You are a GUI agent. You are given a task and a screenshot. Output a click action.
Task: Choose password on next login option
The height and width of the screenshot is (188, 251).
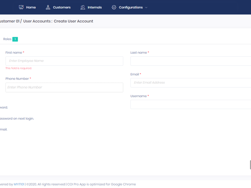(15, 118)
